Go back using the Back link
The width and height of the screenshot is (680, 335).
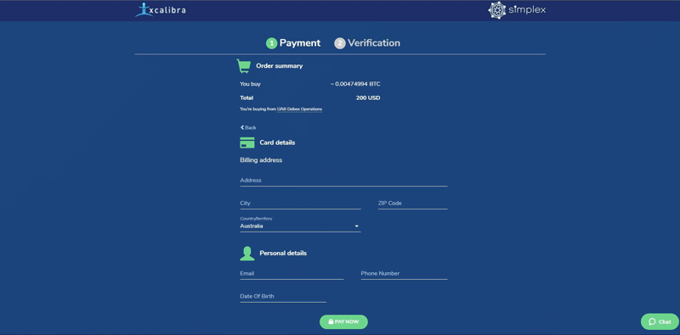[x=248, y=128]
